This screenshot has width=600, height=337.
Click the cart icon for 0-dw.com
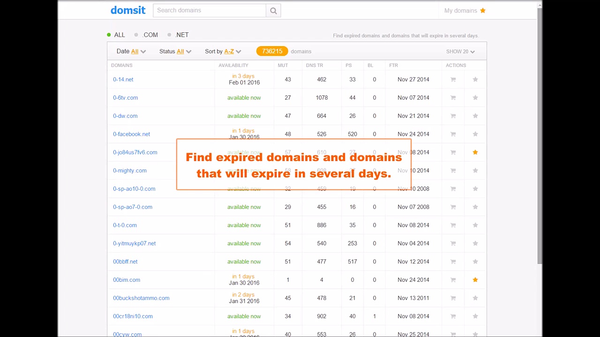(x=453, y=116)
